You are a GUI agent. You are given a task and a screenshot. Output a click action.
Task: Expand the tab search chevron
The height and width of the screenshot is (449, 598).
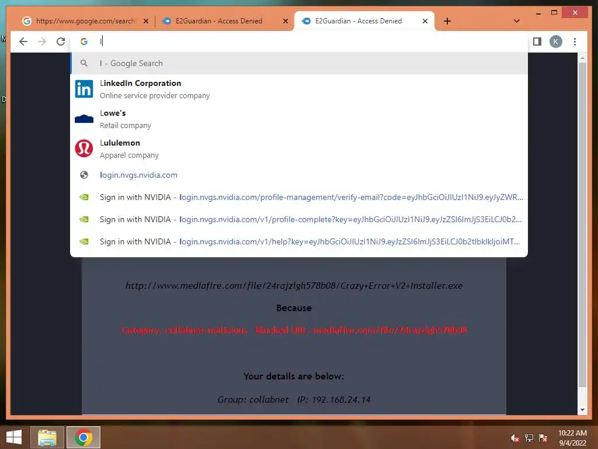pyautogui.click(x=517, y=21)
